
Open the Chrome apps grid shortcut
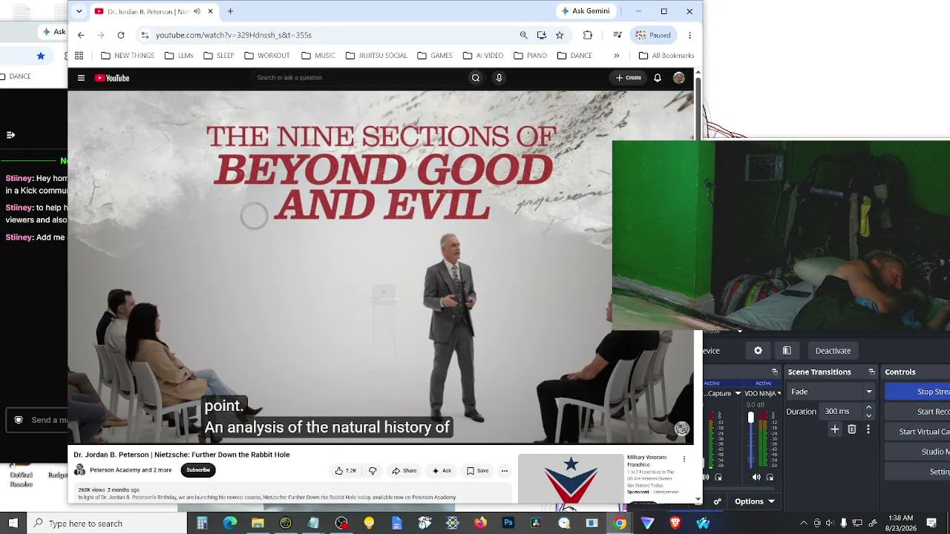[79, 56]
